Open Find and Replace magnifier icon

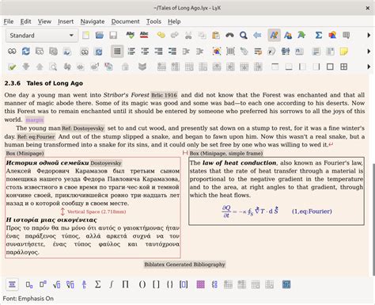click(x=244, y=35)
